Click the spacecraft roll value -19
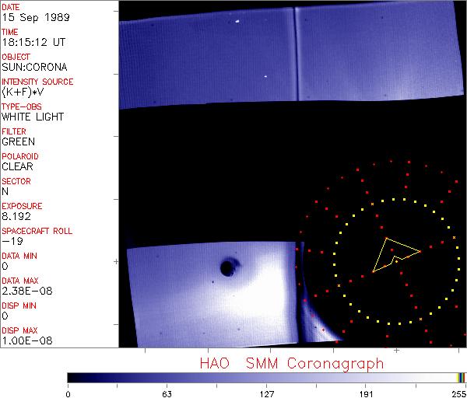 12,241
